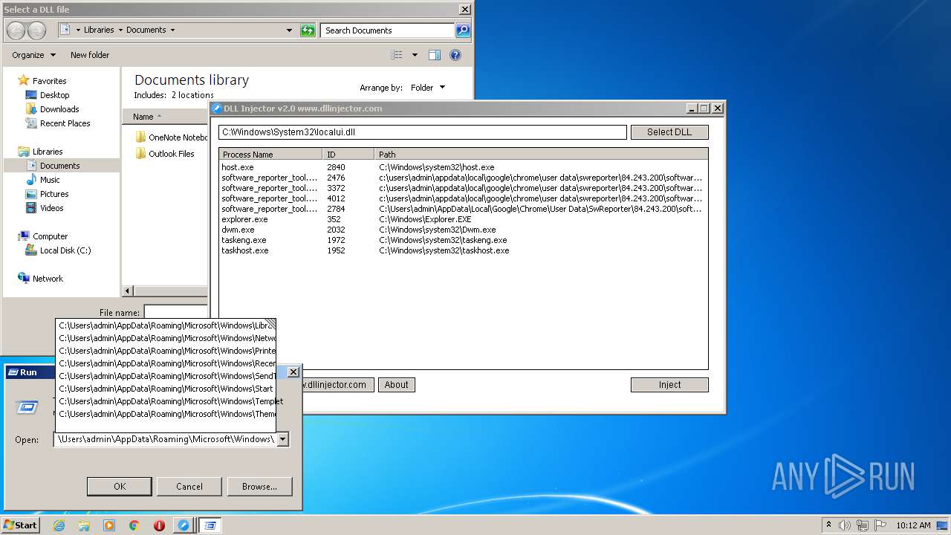Open help icon in file dialog
Image resolution: width=951 pixels, height=535 pixels.
(x=455, y=55)
